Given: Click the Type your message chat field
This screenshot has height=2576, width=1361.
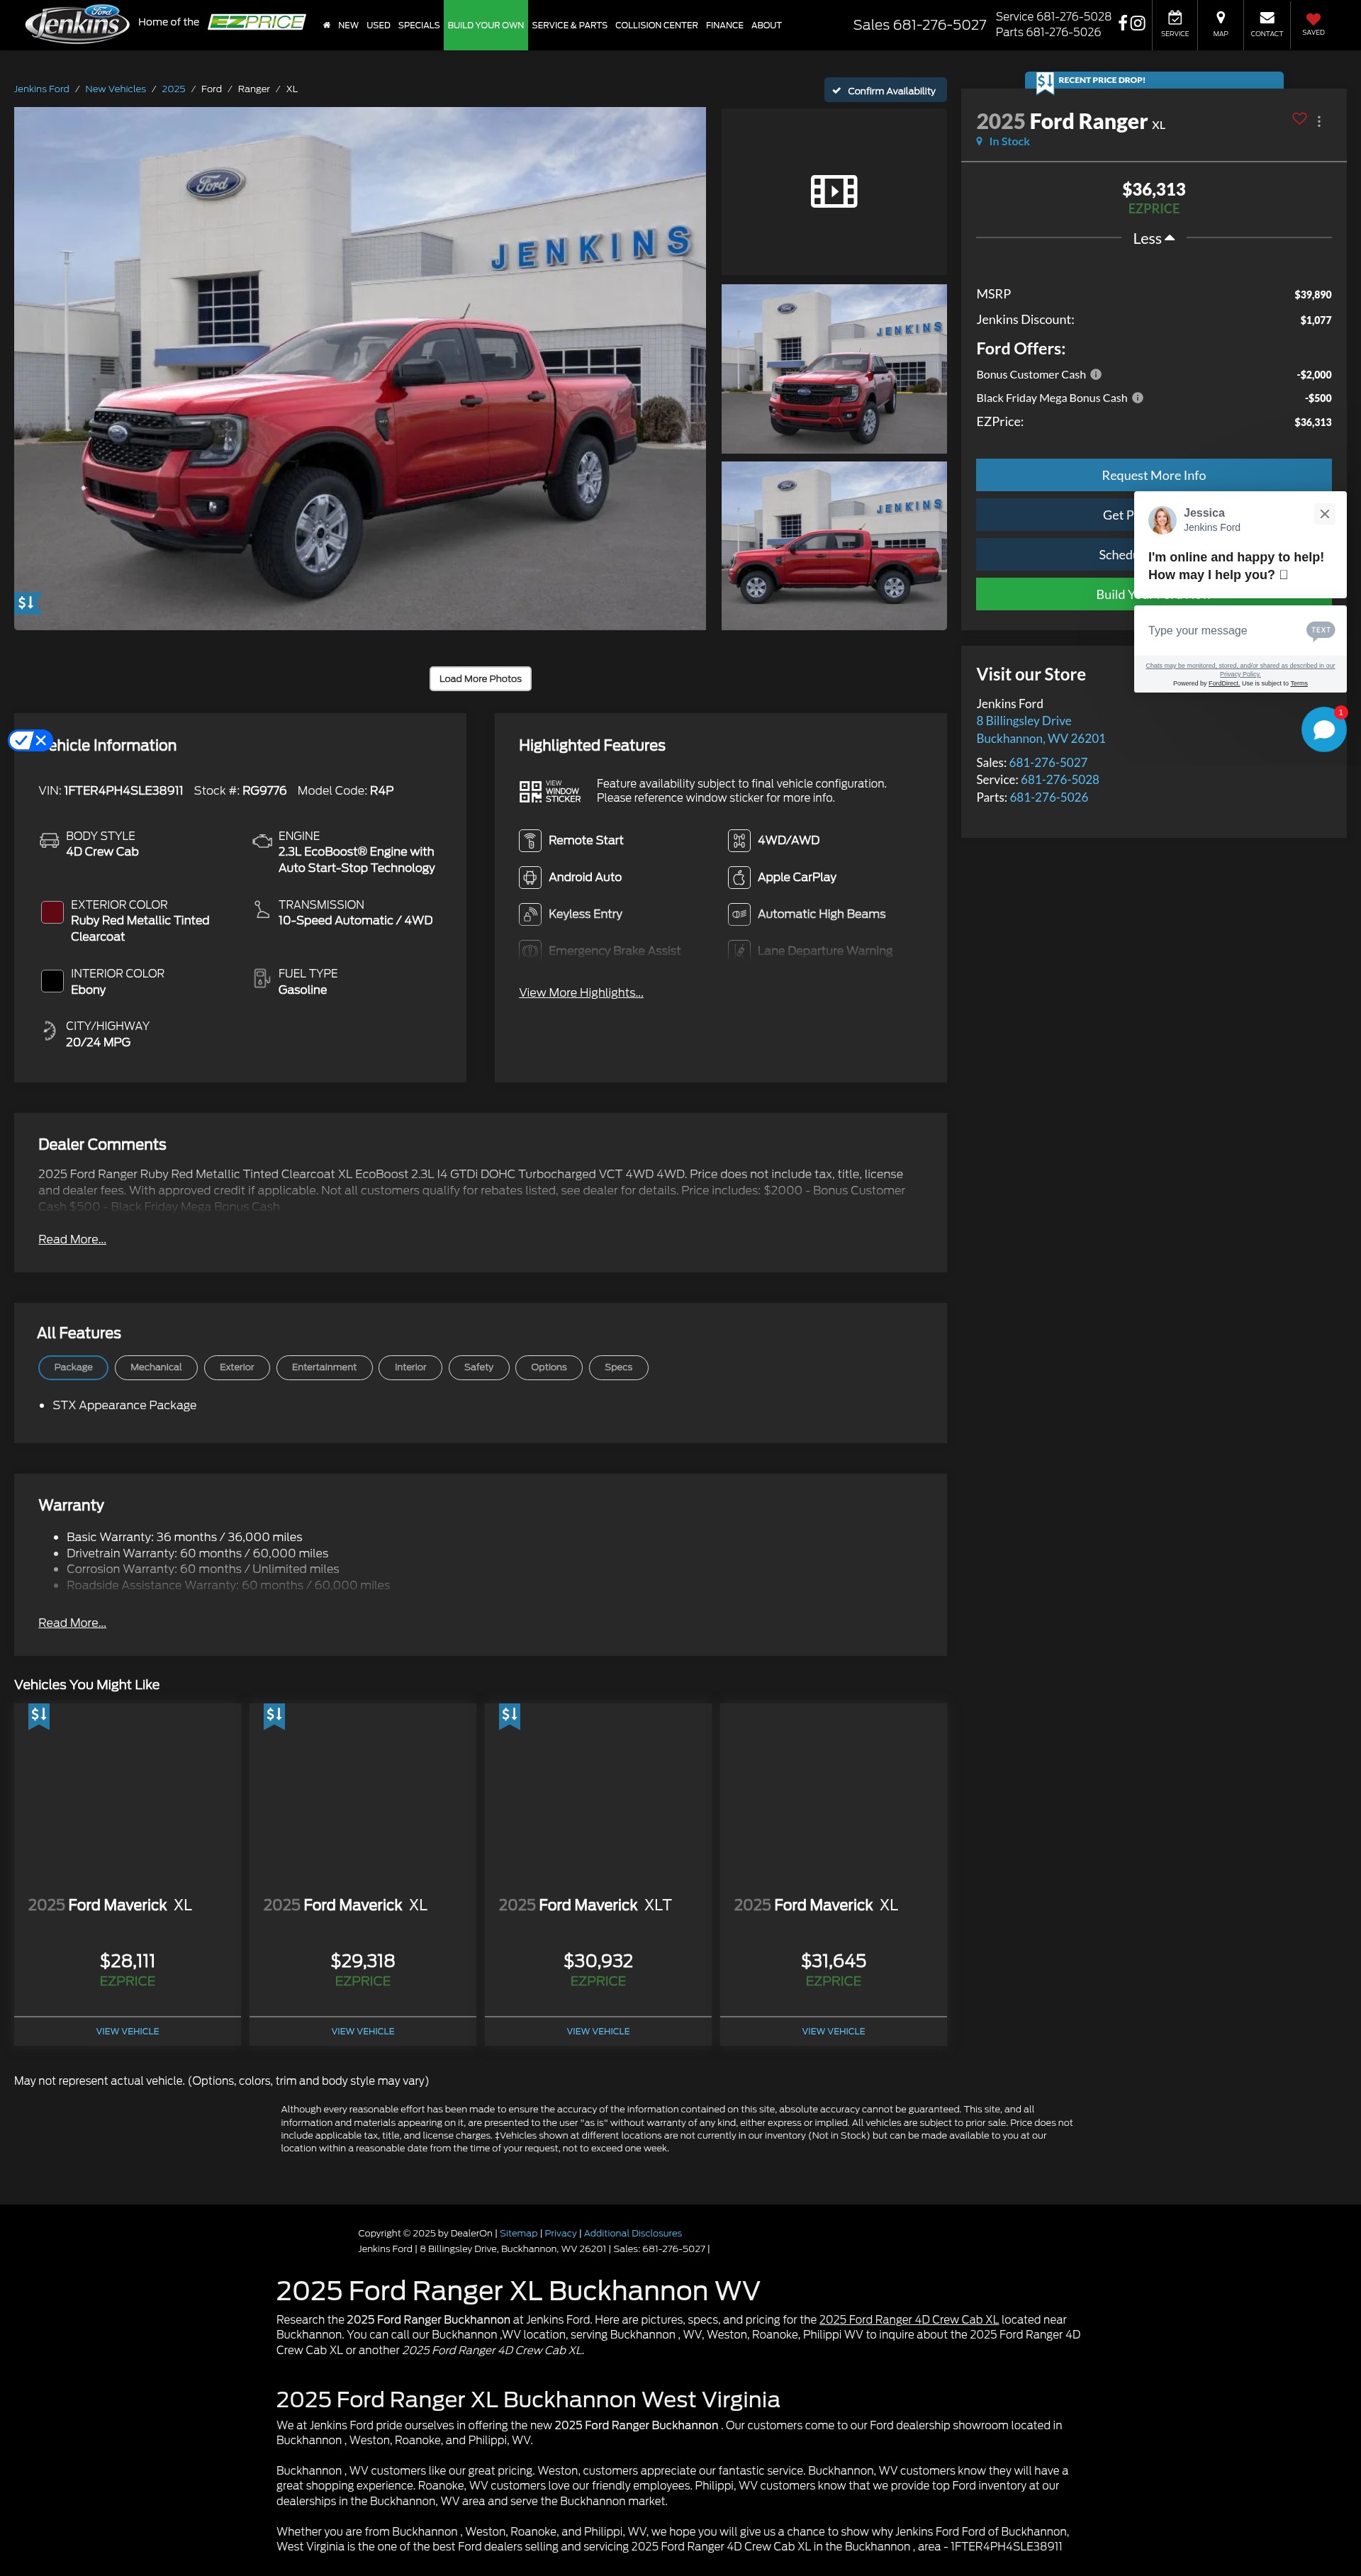Looking at the screenshot, I should point(1220,630).
